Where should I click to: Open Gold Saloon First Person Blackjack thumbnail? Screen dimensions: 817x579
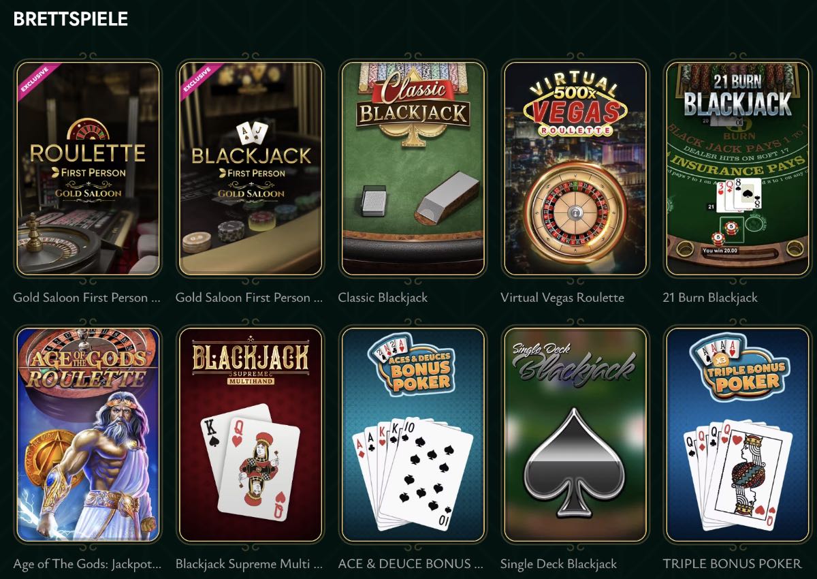pyautogui.click(x=250, y=168)
